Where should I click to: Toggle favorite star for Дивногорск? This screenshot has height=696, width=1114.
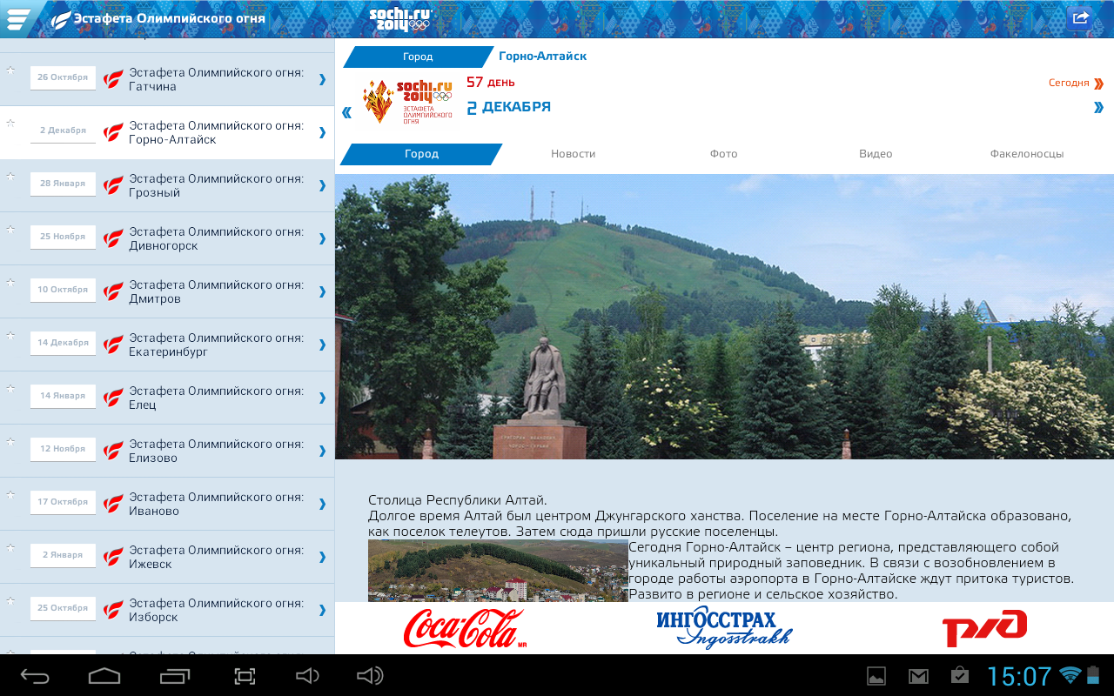click(x=11, y=230)
